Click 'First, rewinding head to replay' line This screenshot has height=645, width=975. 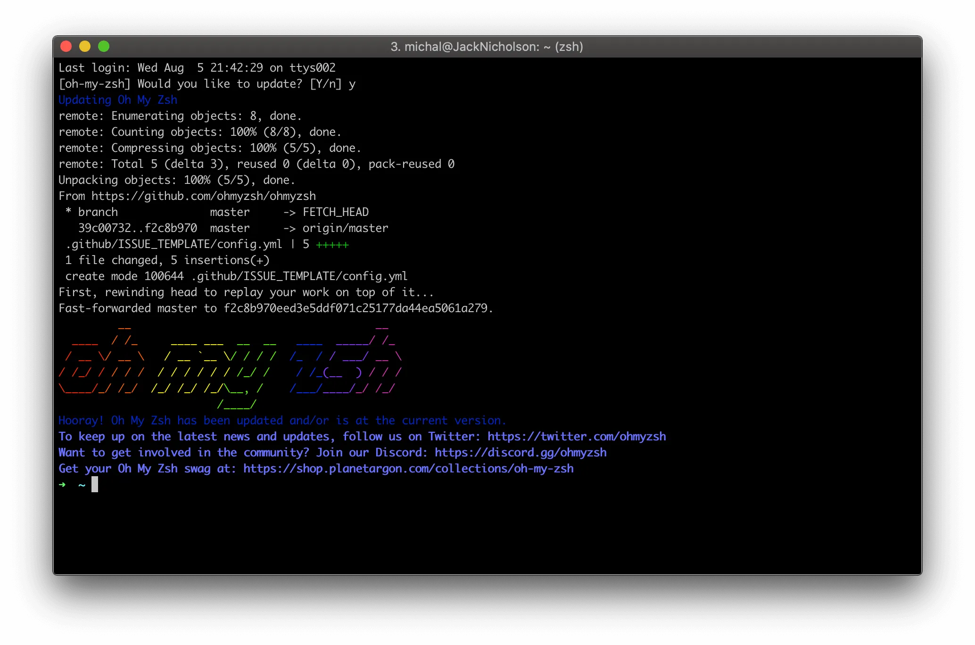246,292
